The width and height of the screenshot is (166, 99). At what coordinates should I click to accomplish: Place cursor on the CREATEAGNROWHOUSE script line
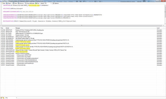pyautogui.click(x=37, y=18)
